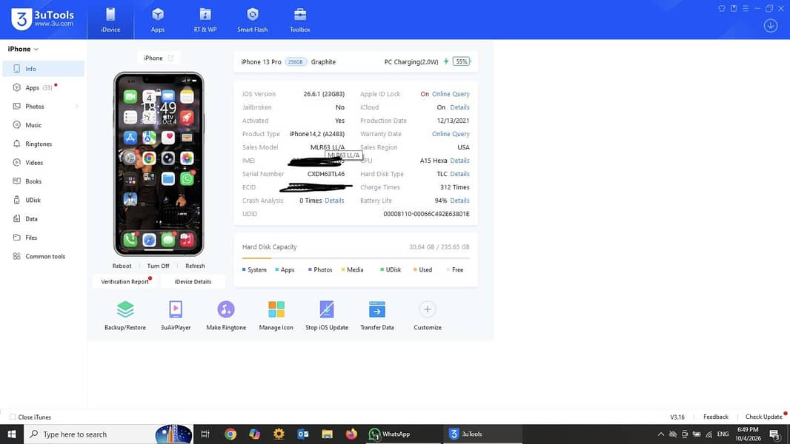
Task: Open the Backup/Restore tool
Action: pyautogui.click(x=125, y=315)
